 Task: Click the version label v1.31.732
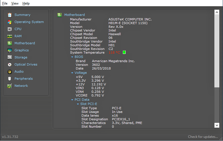[x=10, y=137]
